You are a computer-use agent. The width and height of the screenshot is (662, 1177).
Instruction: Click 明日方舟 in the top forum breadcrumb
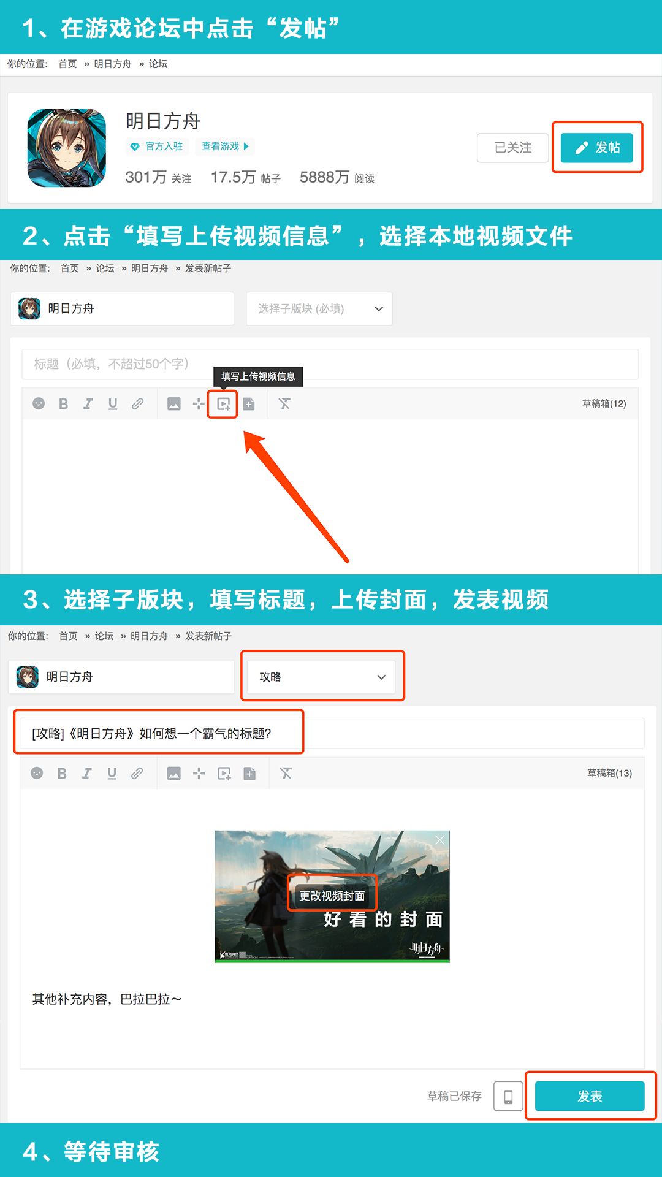point(112,64)
